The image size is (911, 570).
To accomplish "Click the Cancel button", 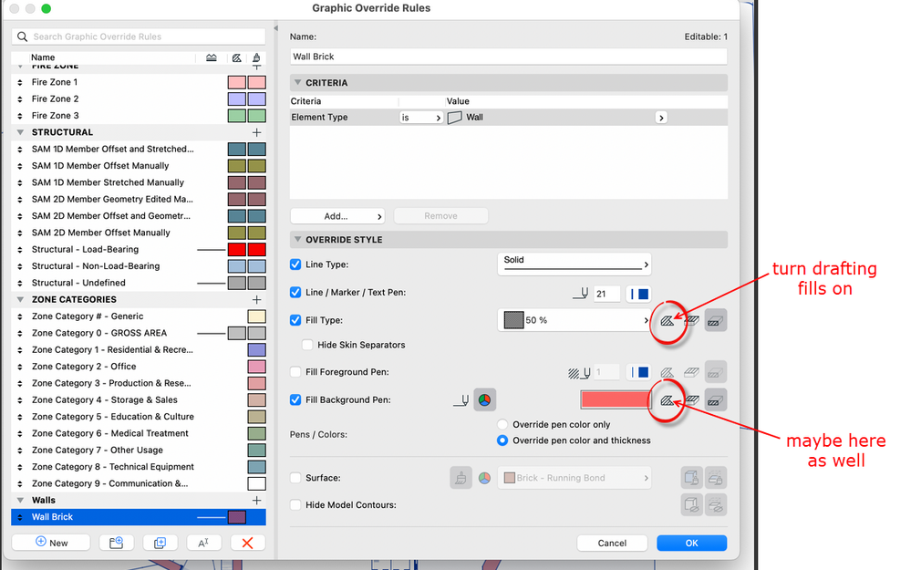I will click(612, 543).
